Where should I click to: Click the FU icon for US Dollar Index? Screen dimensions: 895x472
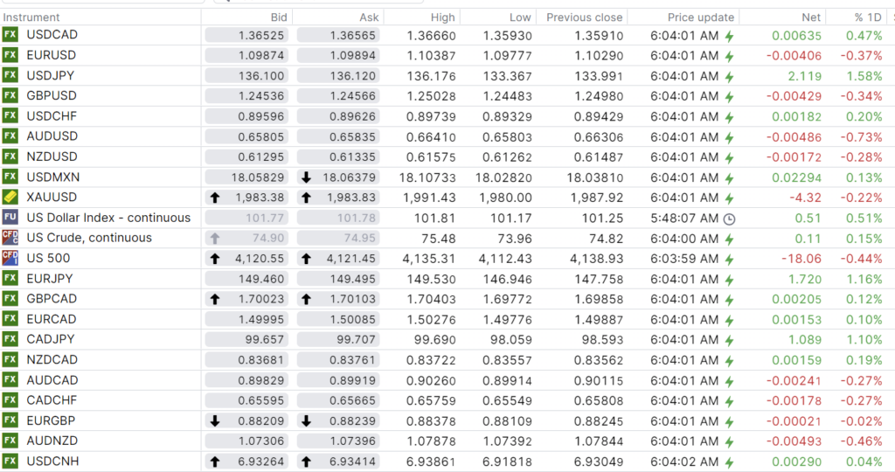pos(10,218)
